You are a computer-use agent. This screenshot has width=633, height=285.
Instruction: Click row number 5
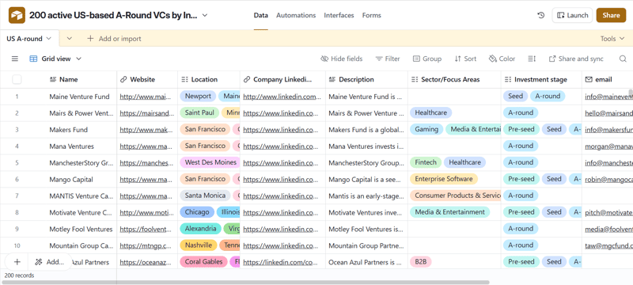pos(17,163)
